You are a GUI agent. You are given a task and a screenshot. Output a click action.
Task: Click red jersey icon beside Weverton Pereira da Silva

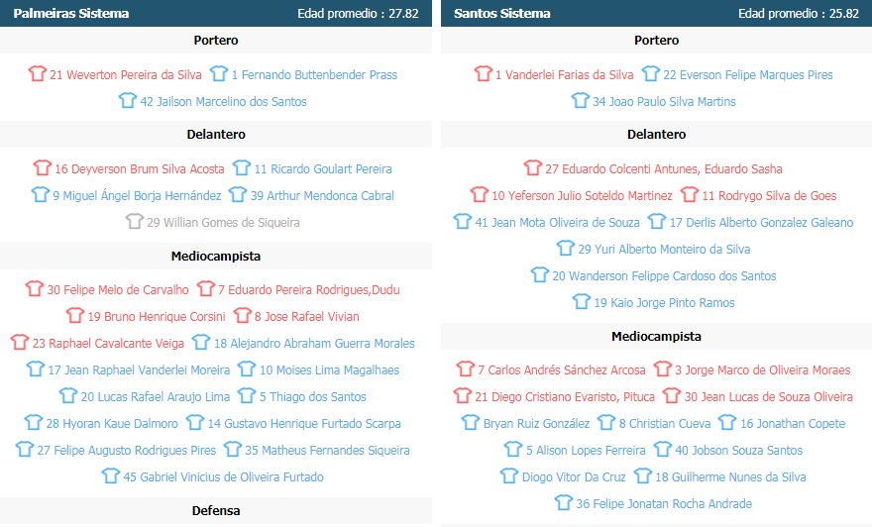38,74
